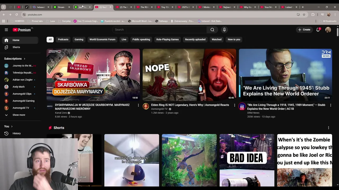The width and height of the screenshot is (339, 190).
Task: Play the Skarbówka dojeżdża marynarzy thumbnail
Action: click(x=93, y=75)
